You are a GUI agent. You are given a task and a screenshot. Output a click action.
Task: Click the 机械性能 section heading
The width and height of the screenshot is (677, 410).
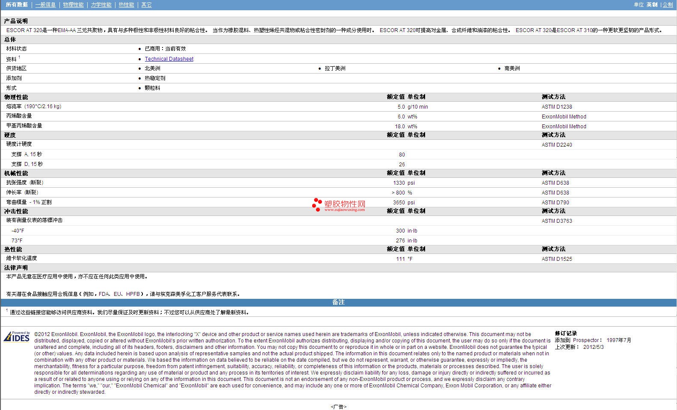(x=16, y=173)
